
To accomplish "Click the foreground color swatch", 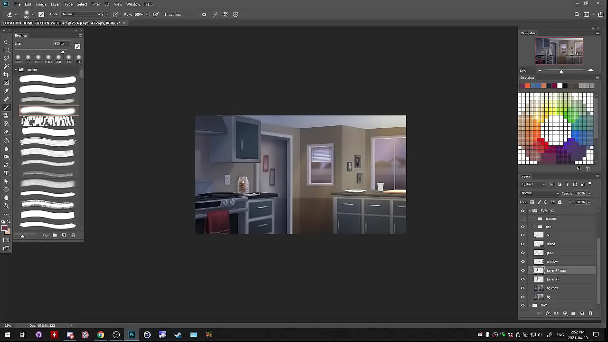I will 5,229.
